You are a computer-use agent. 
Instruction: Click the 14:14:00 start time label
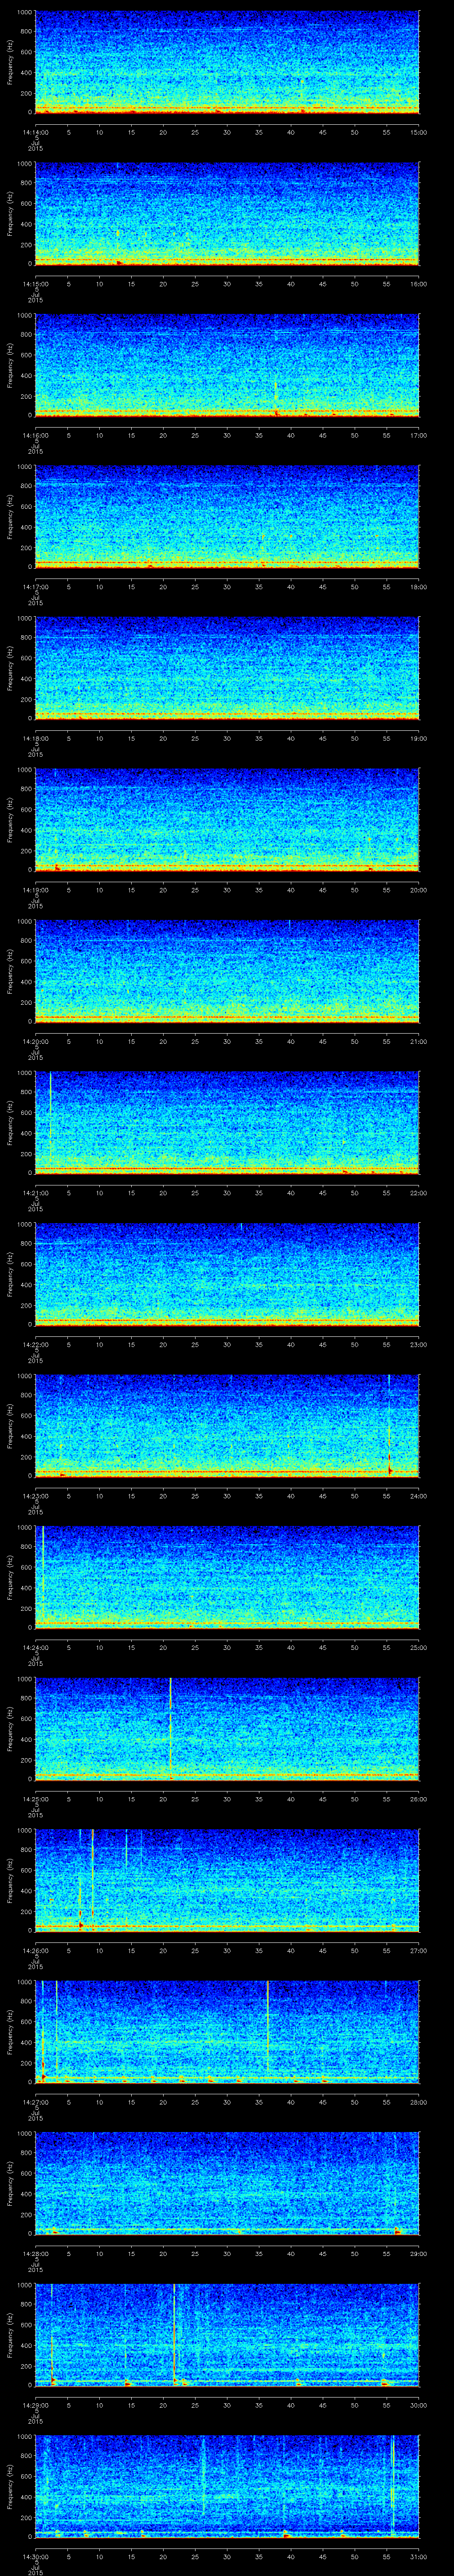[36, 131]
